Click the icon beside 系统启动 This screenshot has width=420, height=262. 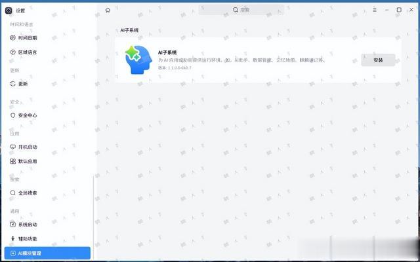[13, 225]
